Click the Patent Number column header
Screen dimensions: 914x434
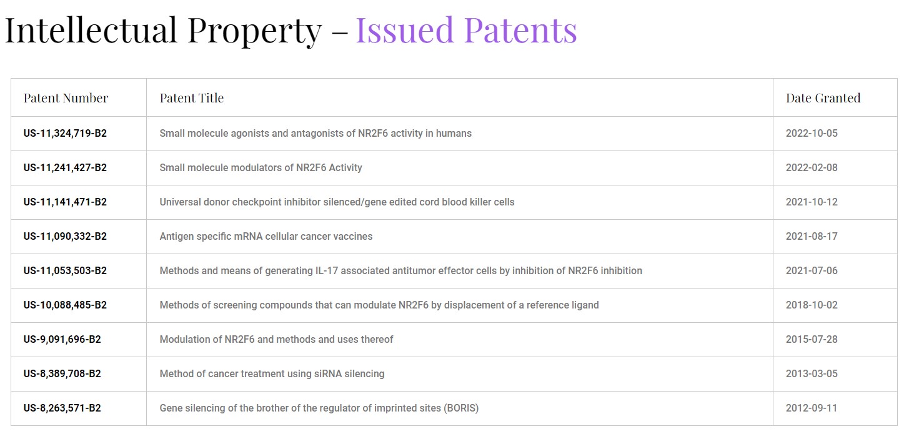pos(66,98)
